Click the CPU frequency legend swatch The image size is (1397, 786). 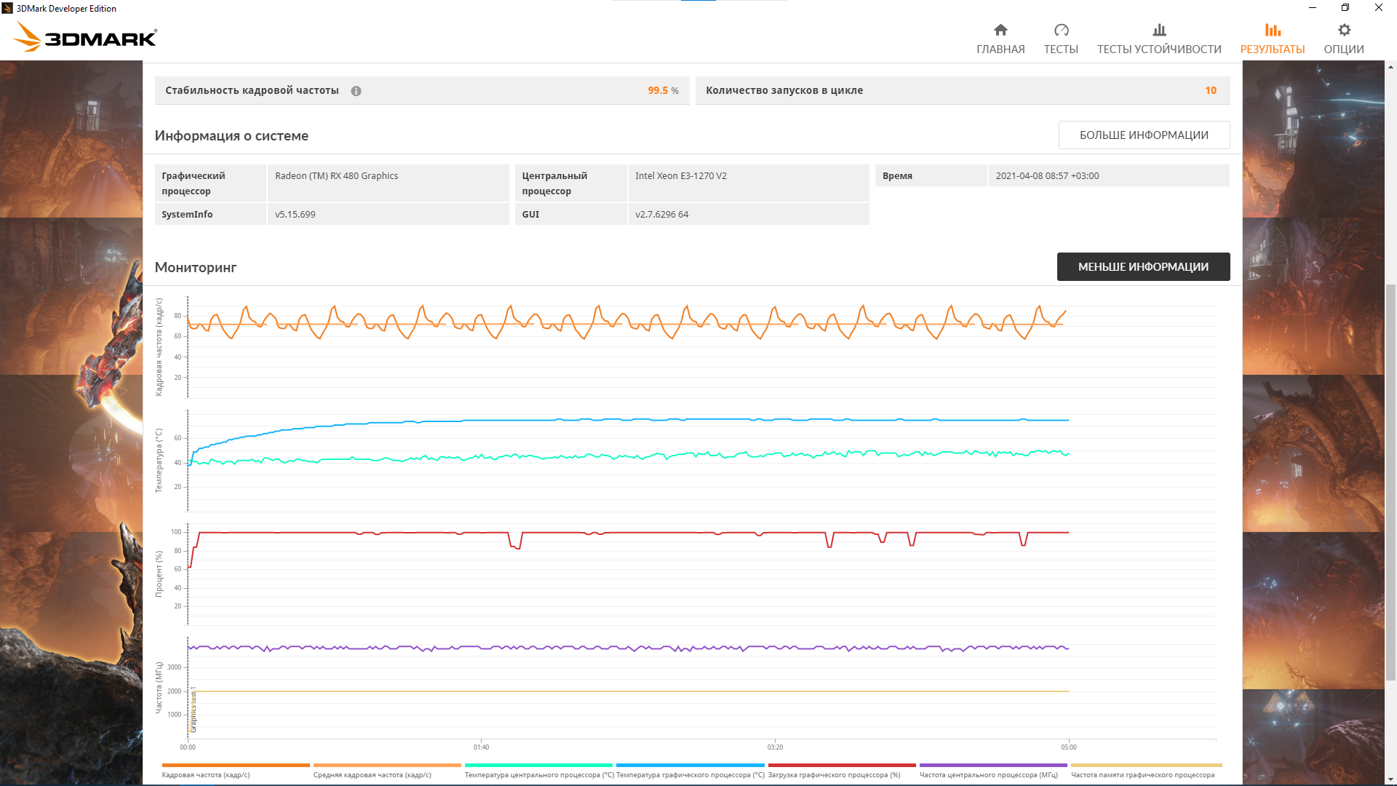click(x=993, y=766)
